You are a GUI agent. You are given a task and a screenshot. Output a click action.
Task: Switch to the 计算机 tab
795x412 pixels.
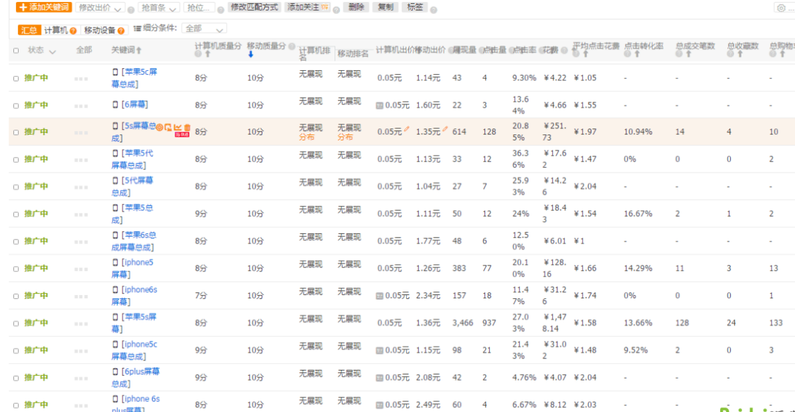pos(56,30)
